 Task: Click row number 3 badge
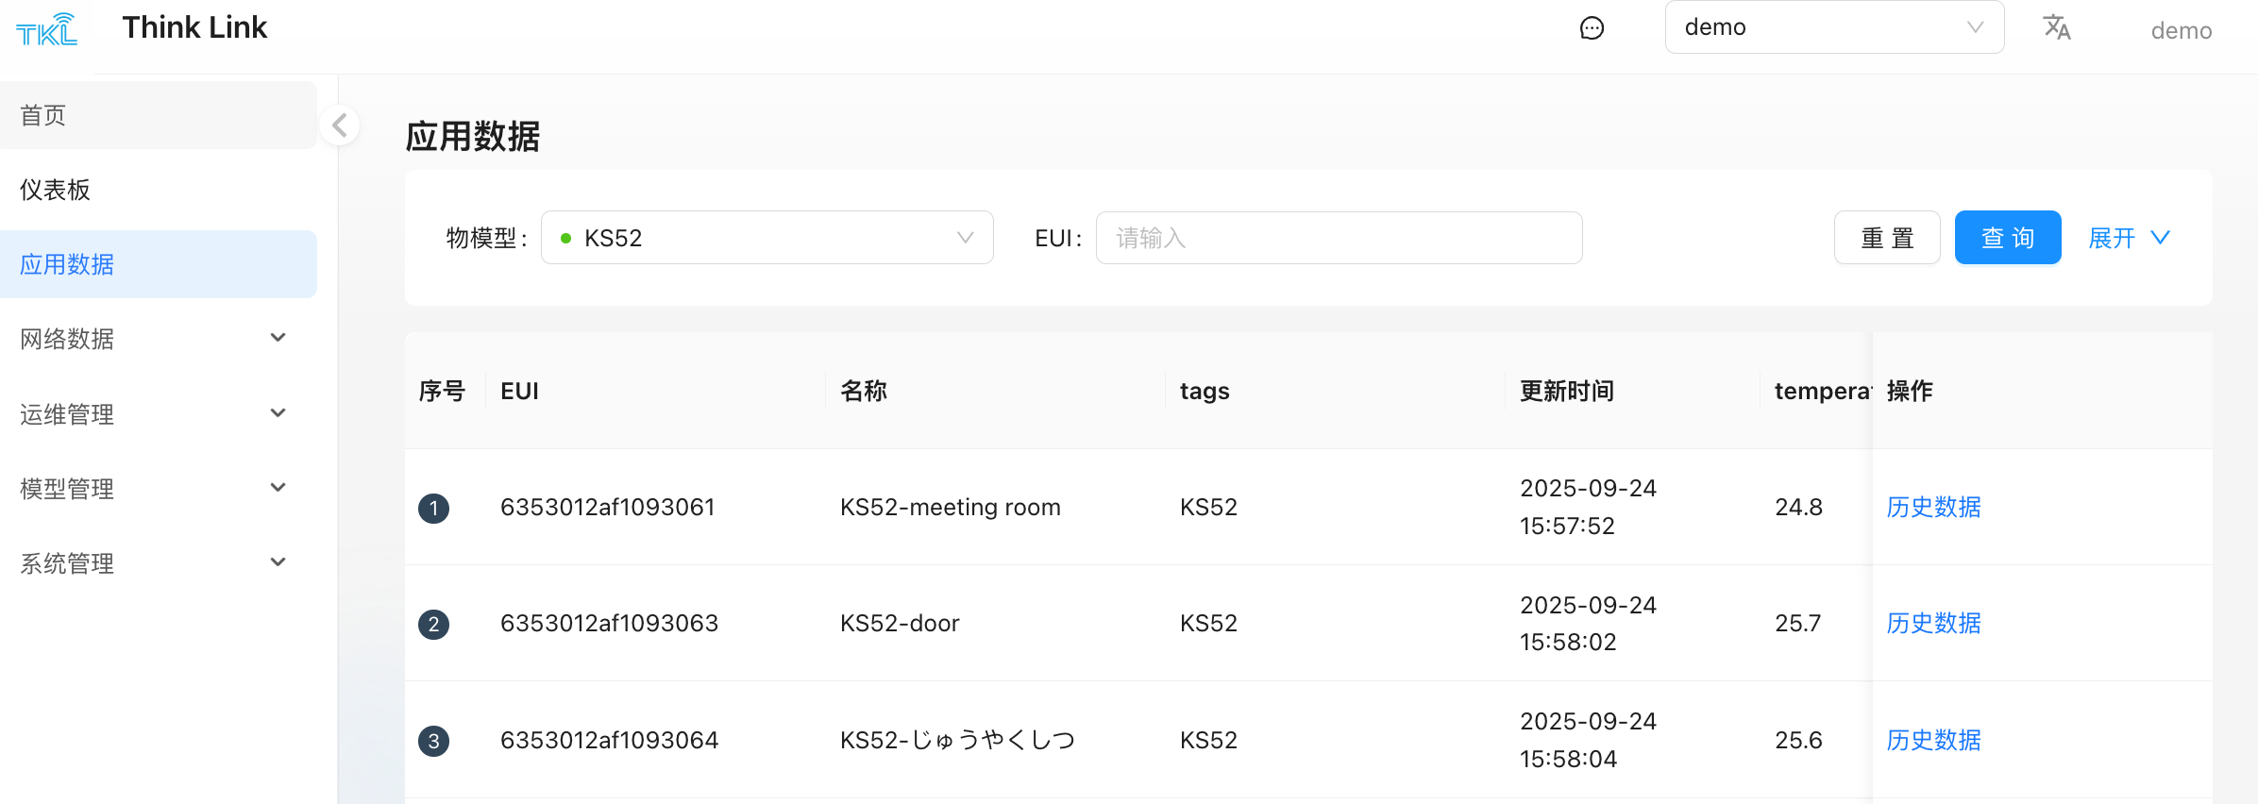pyautogui.click(x=433, y=741)
